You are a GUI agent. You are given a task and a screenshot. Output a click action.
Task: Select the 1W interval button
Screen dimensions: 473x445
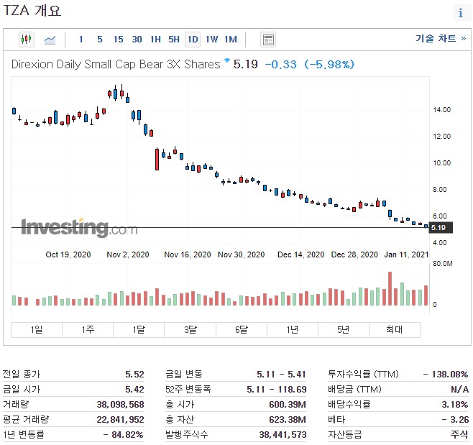point(212,40)
